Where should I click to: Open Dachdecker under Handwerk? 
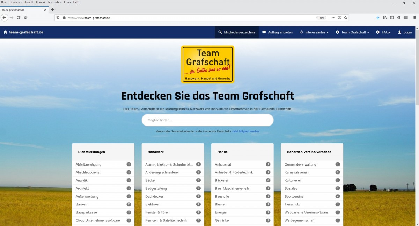click(x=173, y=196)
